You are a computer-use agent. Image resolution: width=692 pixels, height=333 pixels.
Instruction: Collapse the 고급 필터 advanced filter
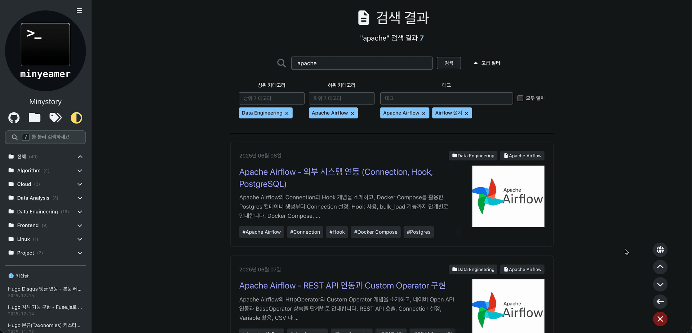point(487,63)
